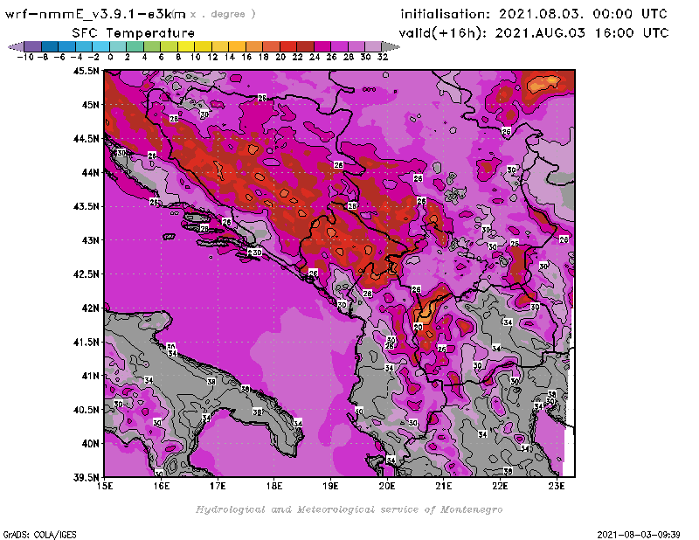Viewport: 699px width, 540px height.
Task: Select the '44.5N' latitude label
Action: coord(86,139)
